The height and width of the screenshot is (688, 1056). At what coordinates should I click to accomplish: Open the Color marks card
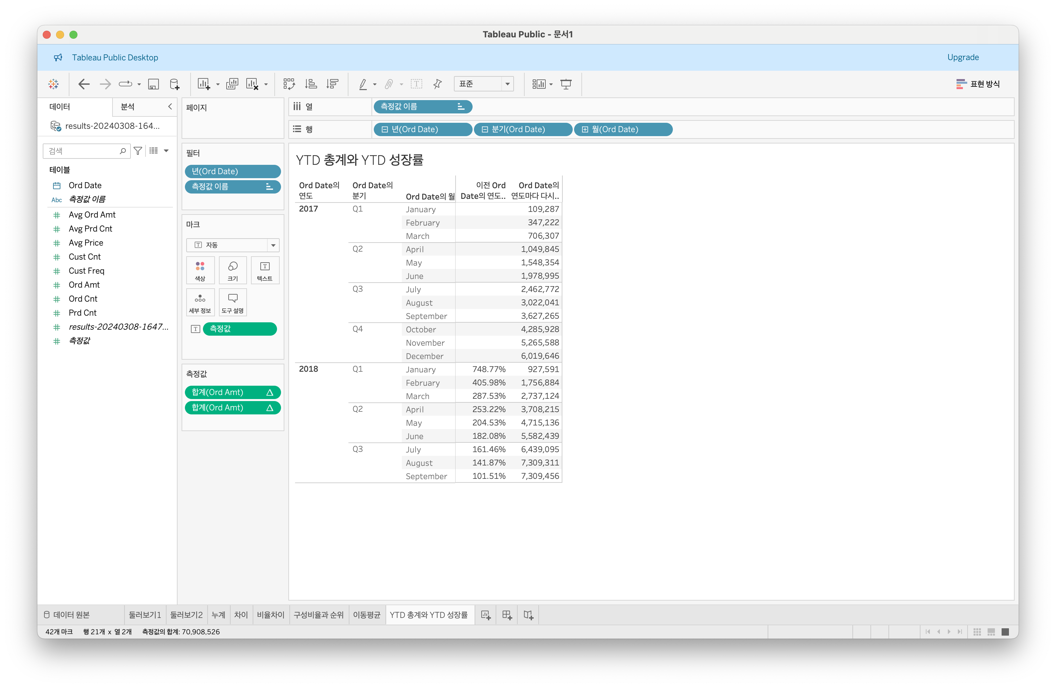200,270
